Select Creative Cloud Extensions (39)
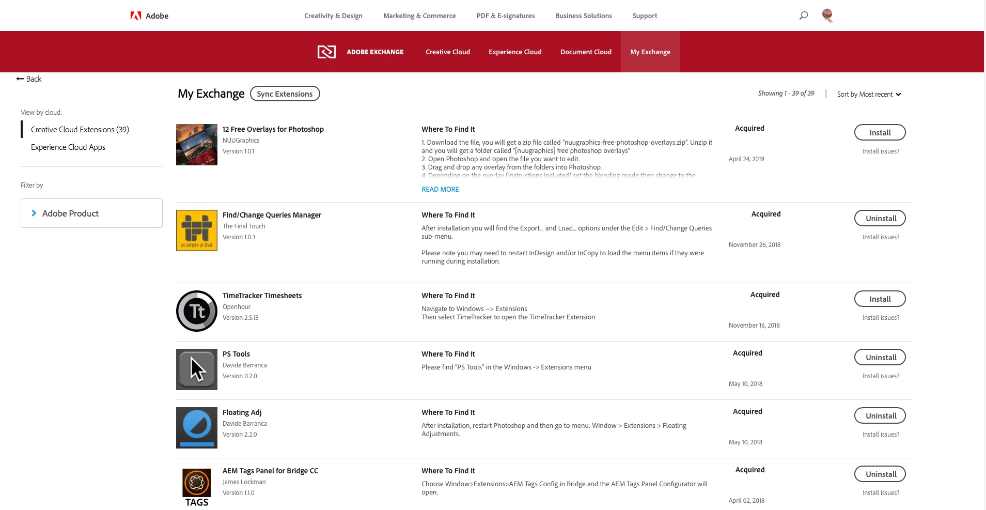The height and width of the screenshot is (510, 986). pos(80,130)
